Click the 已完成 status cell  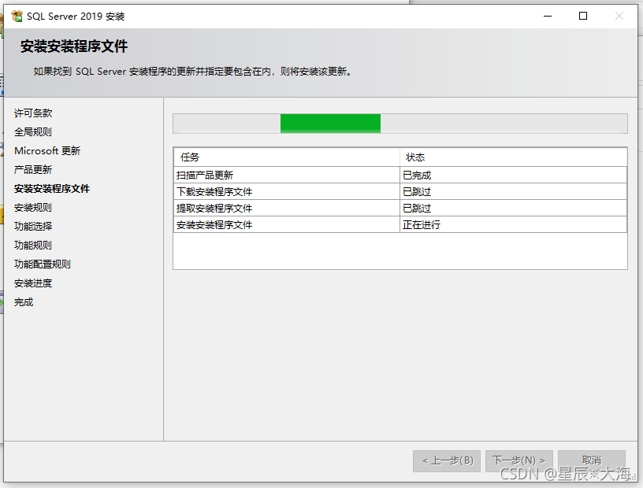click(514, 175)
